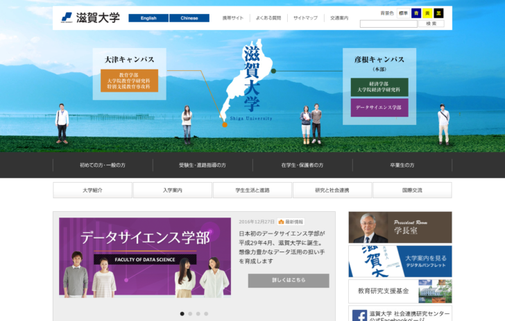505x321 pixels.
Task: Open the 国際交流 tab
Action: click(x=412, y=190)
